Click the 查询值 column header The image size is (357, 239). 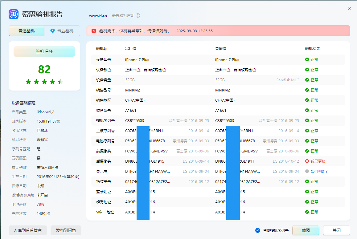221,48
